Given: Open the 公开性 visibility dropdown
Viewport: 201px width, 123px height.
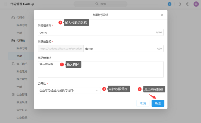Looking at the screenshot, I should [x=69, y=90].
